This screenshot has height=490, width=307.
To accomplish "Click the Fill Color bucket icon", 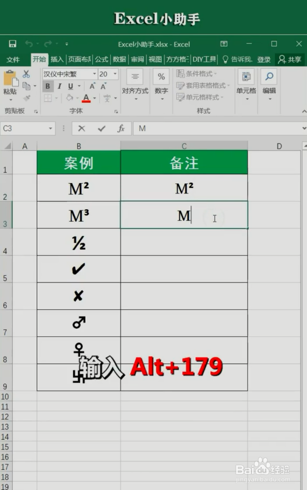I will coord(69,98).
